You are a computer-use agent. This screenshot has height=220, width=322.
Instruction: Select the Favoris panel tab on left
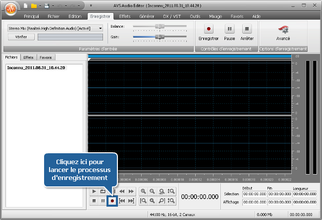tap(46, 57)
